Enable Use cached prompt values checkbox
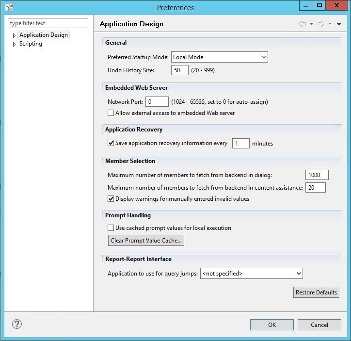This screenshot has width=351, height=341. [x=111, y=228]
